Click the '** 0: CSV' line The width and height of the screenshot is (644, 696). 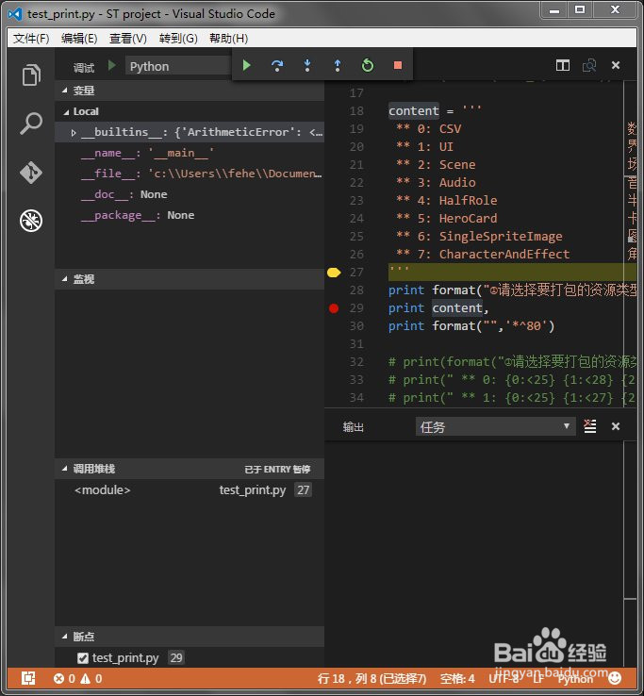(x=429, y=129)
